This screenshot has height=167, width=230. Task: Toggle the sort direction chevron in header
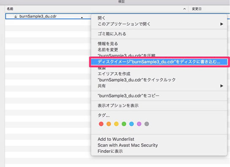point(184,9)
